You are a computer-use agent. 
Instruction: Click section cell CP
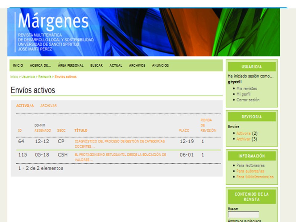[61, 141]
